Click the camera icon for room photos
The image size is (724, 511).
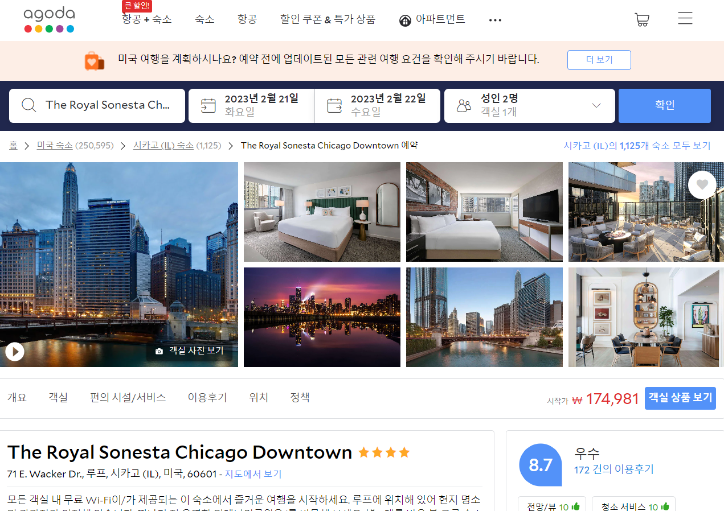(x=159, y=352)
